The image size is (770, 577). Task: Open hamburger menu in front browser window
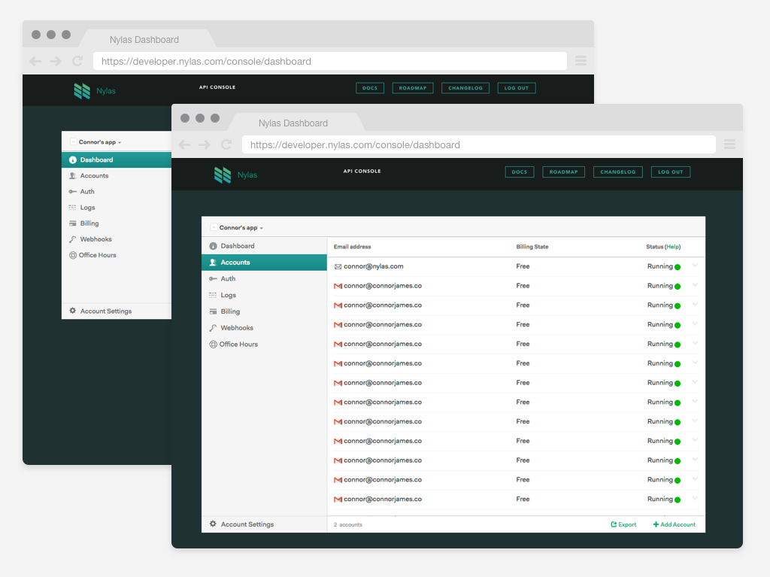729,144
